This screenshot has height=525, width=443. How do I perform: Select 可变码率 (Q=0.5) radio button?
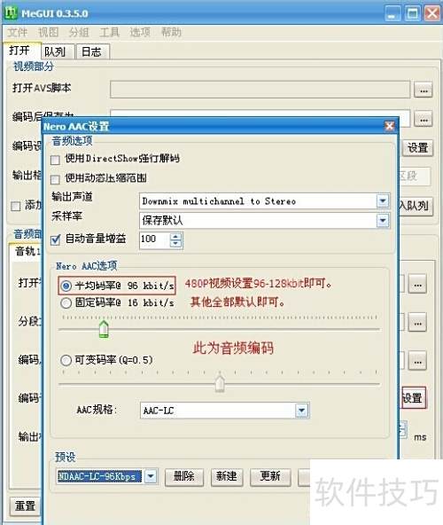(x=66, y=360)
